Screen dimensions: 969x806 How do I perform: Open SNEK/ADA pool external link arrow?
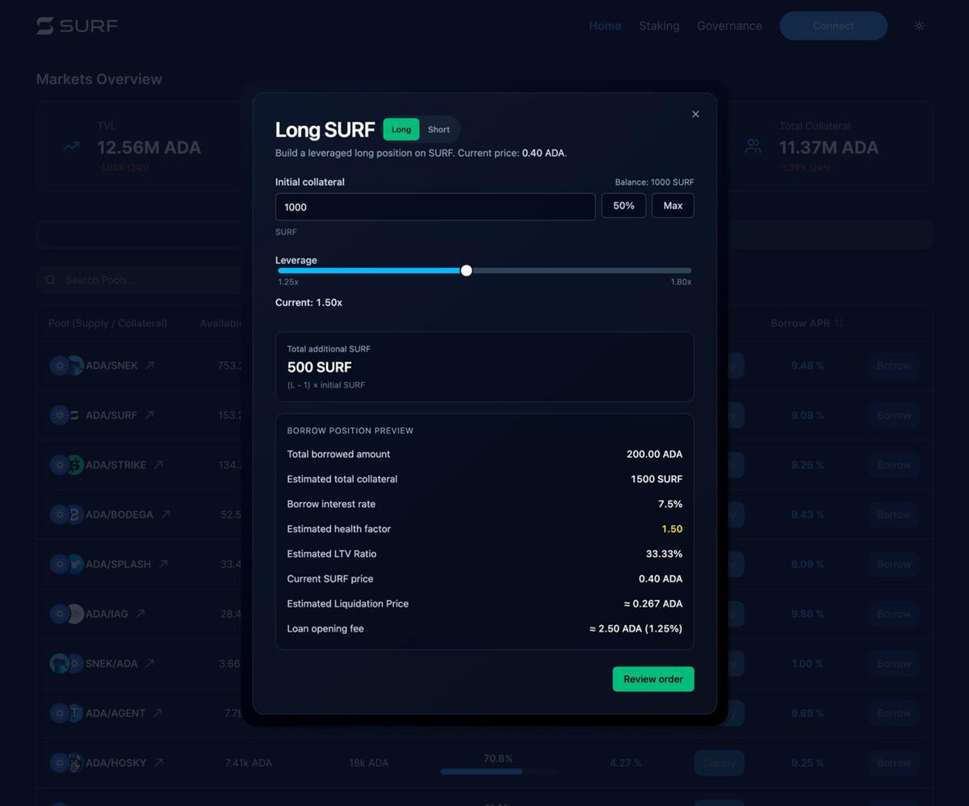[x=149, y=664]
